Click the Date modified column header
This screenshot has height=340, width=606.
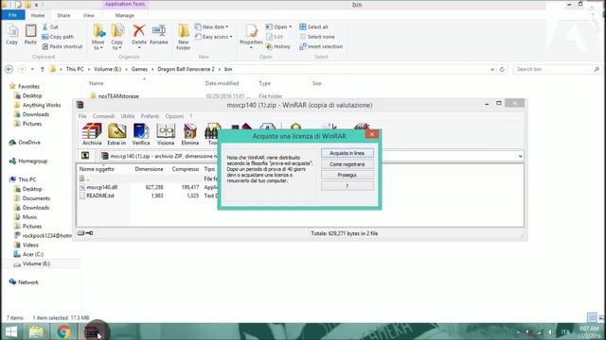click(222, 83)
